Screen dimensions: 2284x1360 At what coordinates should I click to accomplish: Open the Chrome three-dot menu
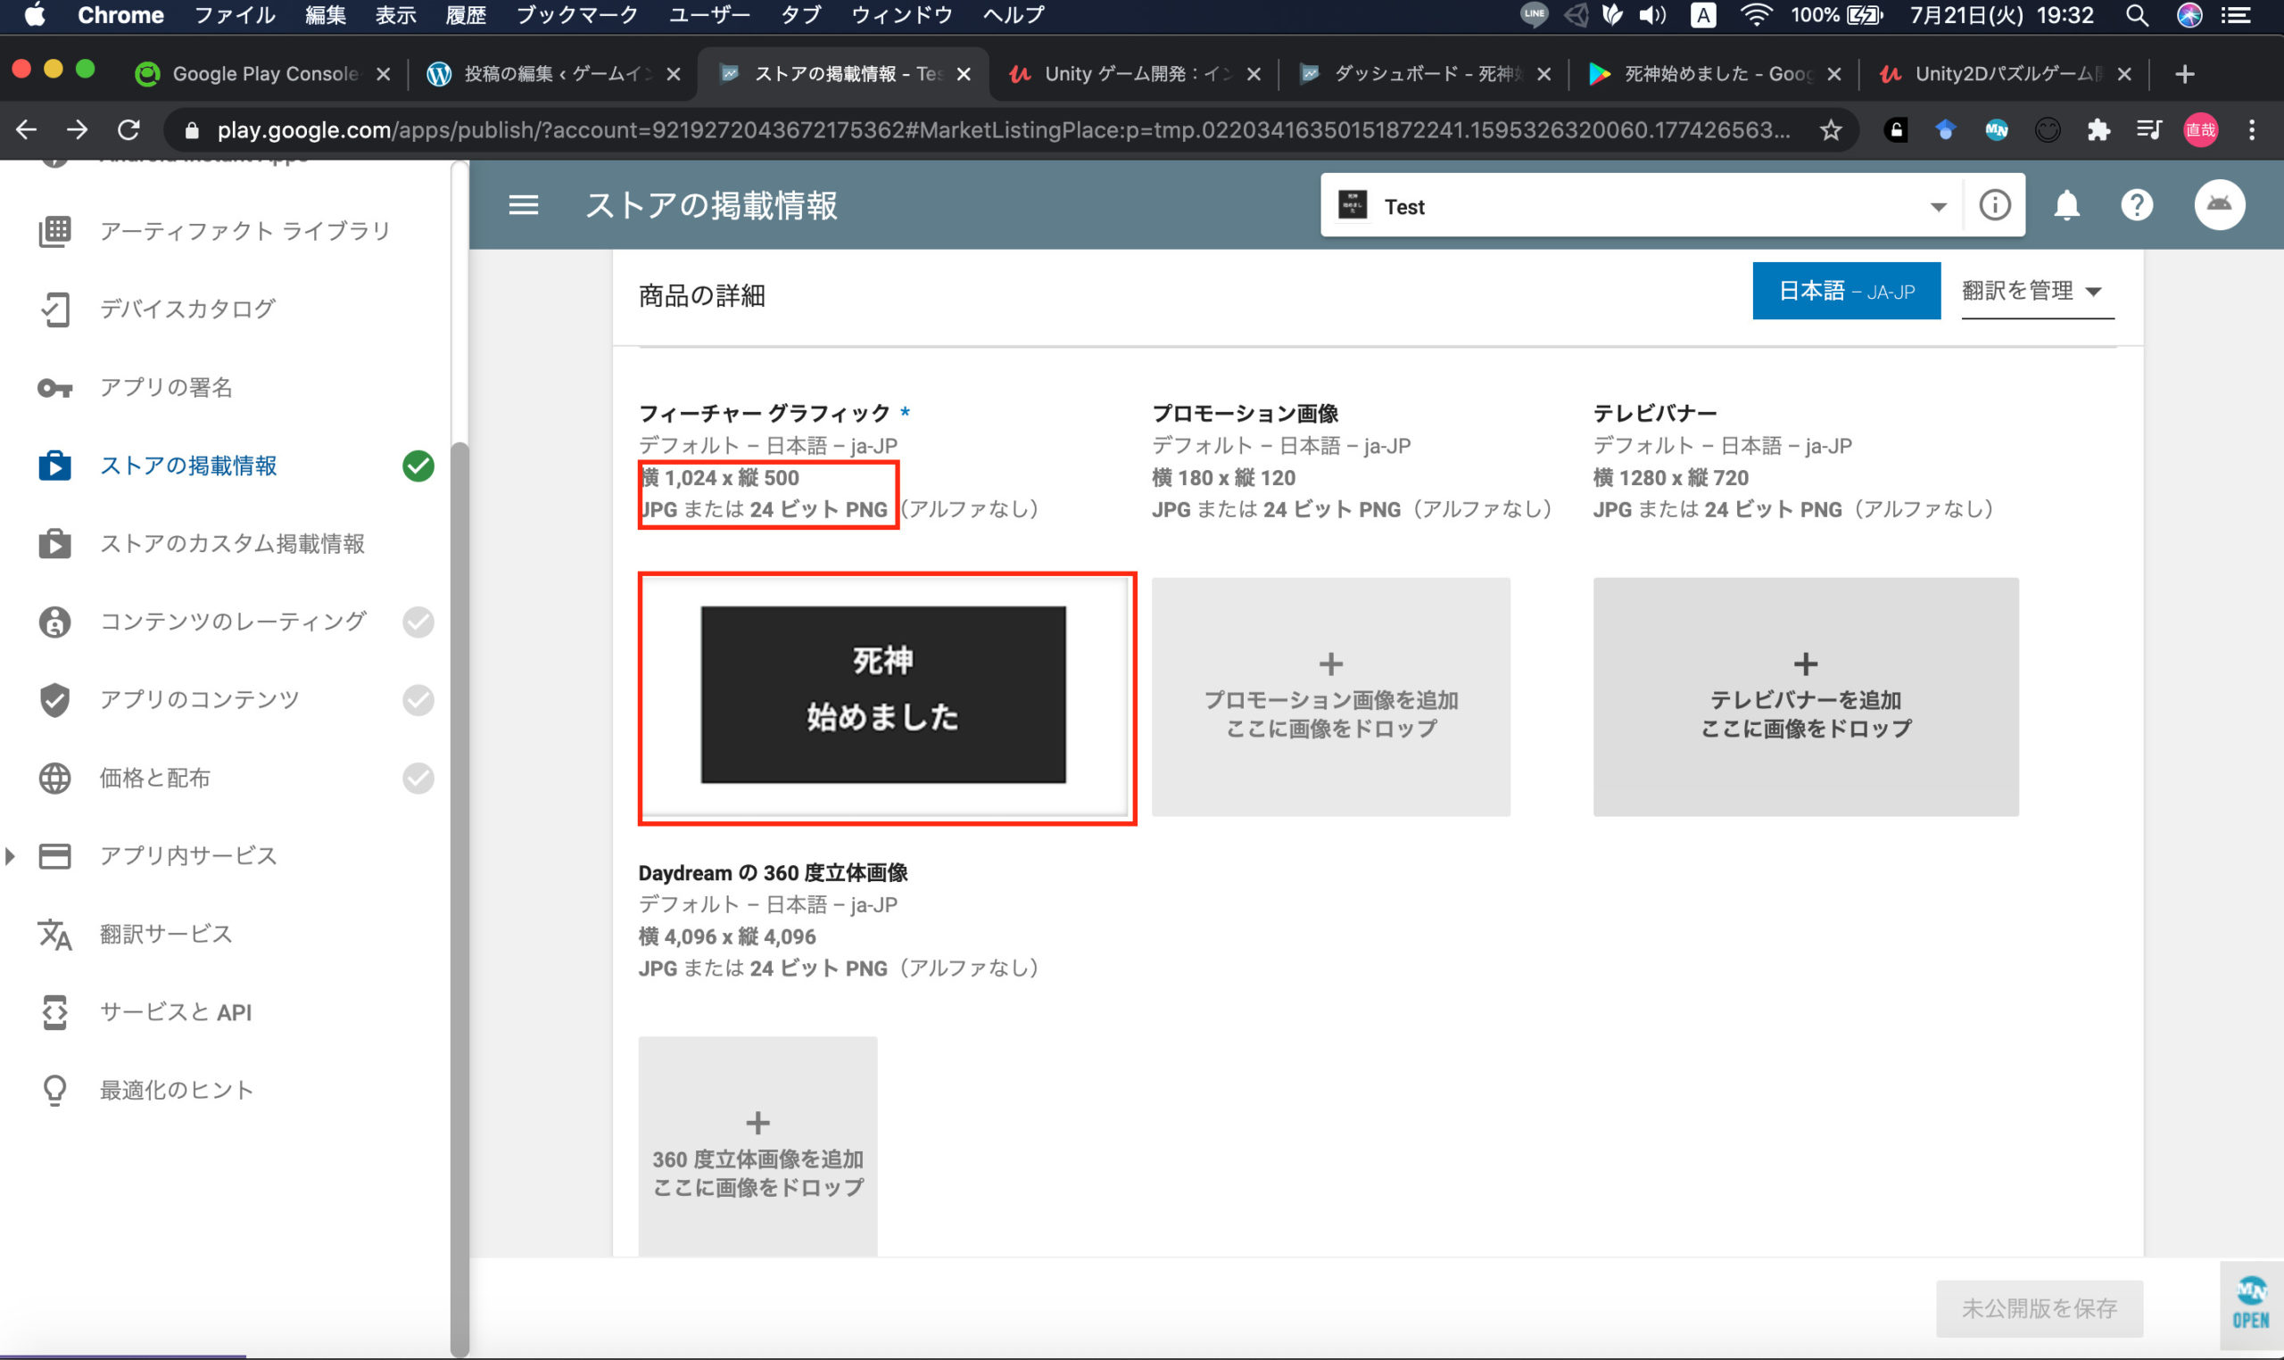pos(2252,130)
